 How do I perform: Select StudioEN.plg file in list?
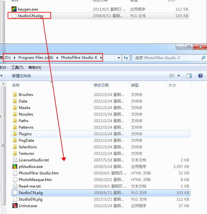click(x=31, y=199)
